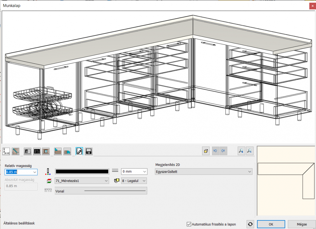Click the Általános beállítások label
The width and height of the screenshot is (316, 229).
(19, 223)
